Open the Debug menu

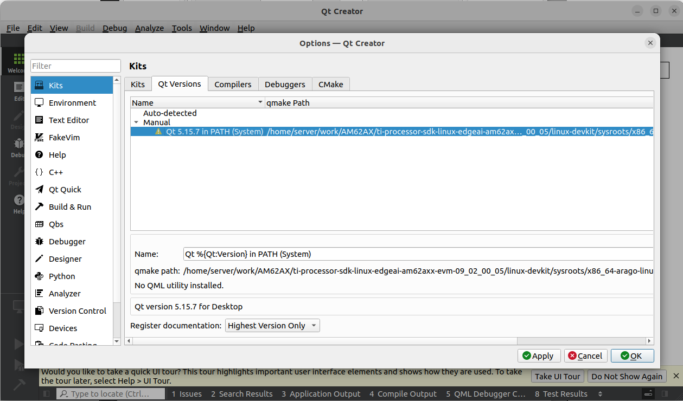click(114, 28)
